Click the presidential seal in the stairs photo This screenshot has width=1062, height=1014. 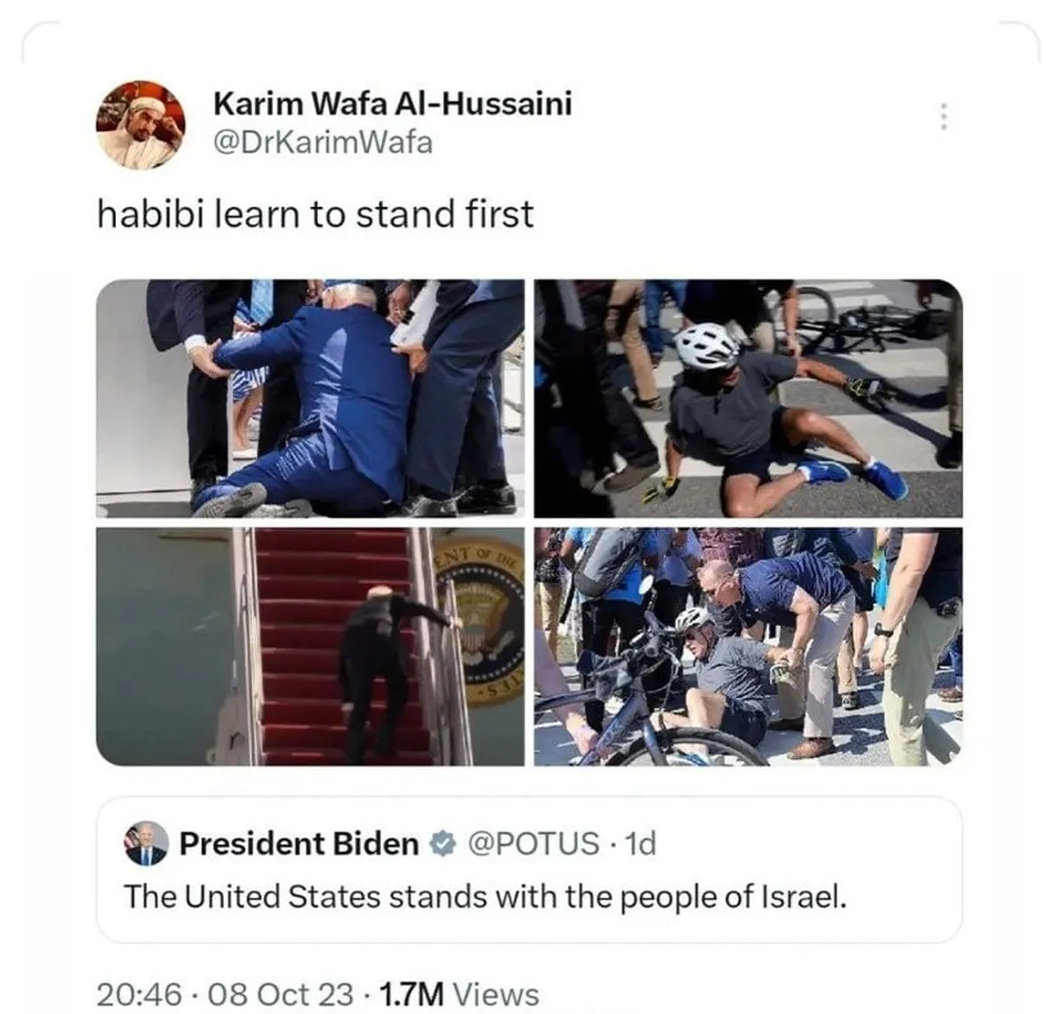point(483,621)
